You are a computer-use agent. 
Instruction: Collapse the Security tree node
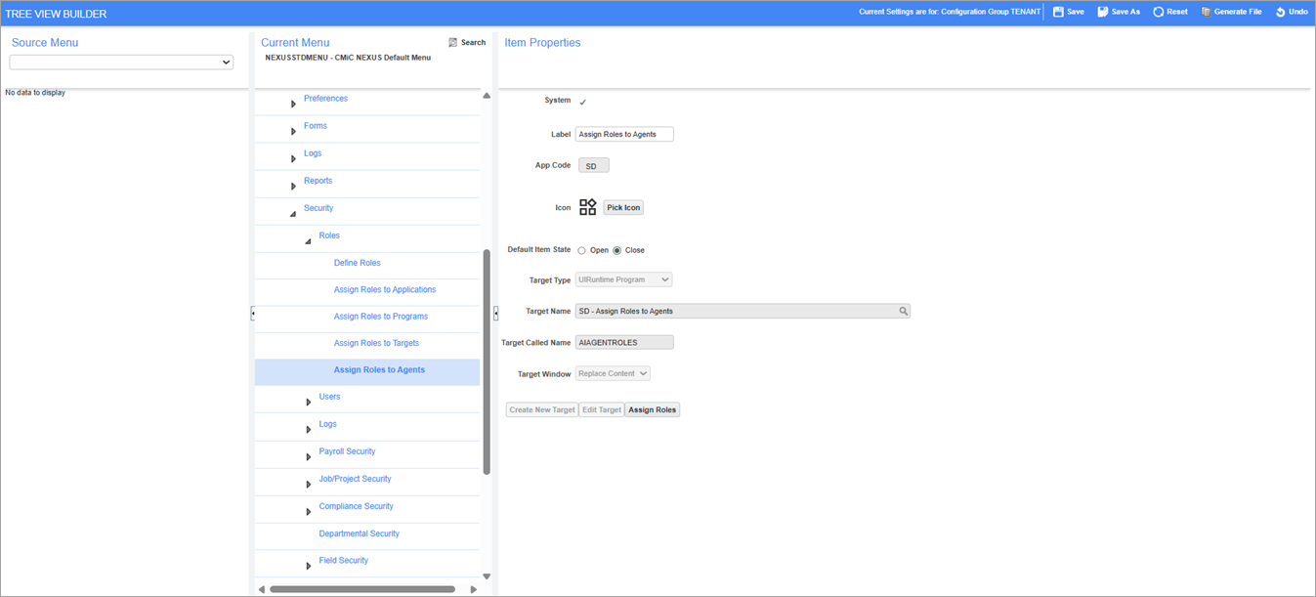click(x=293, y=213)
